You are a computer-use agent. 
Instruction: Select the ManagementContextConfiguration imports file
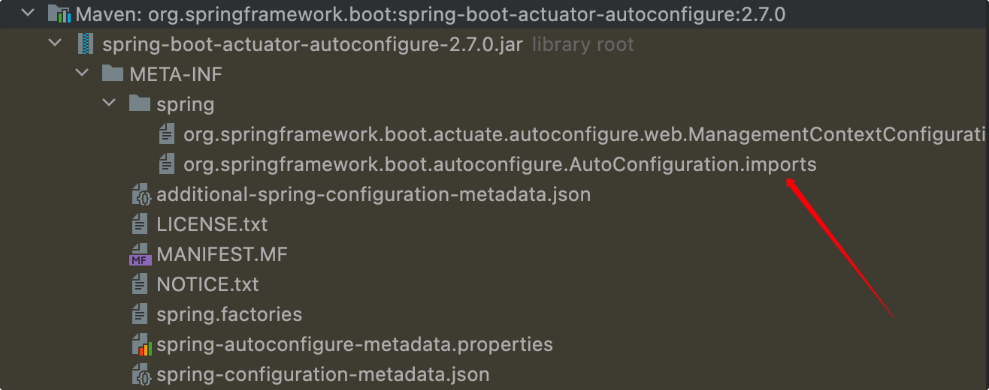coord(582,134)
